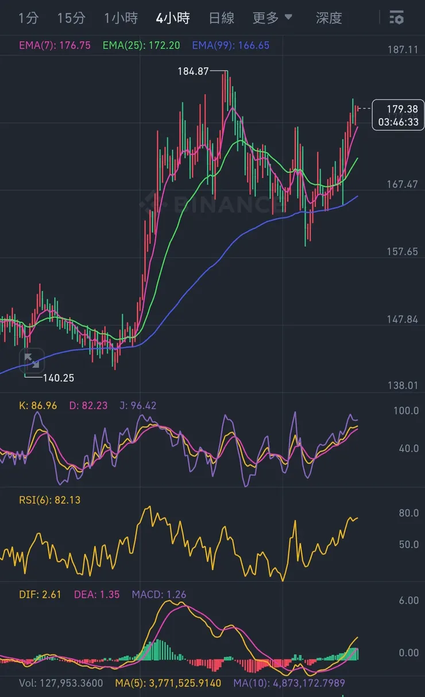Screen dimensions: 425x697
Task: Click the 147.84 price axis label
Action: coord(403,319)
